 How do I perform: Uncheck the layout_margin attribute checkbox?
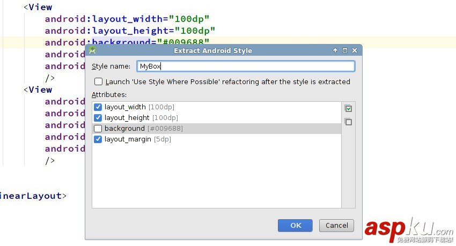coord(98,139)
